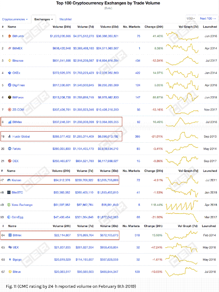Click CoinEgg 24h volume $47,400,454

click(62, 217)
